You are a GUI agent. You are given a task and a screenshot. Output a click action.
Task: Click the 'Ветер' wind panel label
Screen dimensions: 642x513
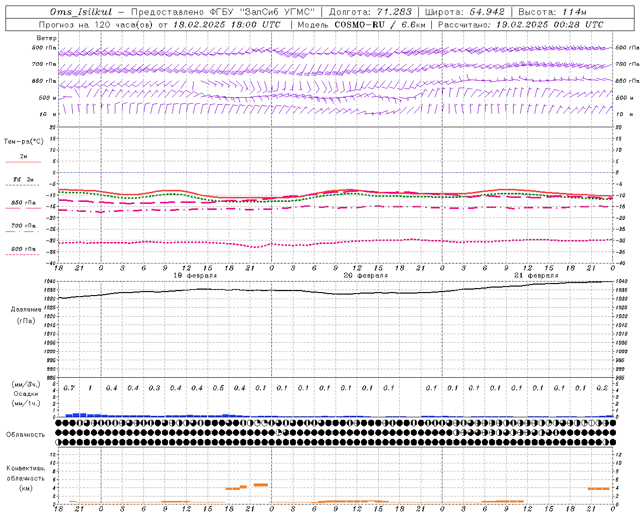(47, 38)
